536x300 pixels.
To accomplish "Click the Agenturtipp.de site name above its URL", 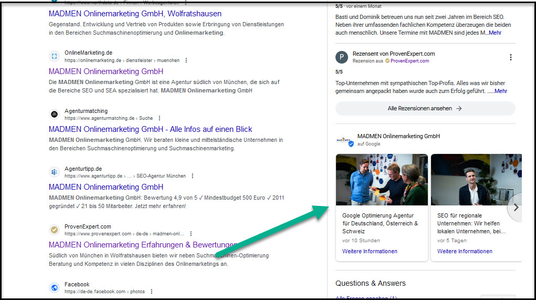I will coord(83,169).
